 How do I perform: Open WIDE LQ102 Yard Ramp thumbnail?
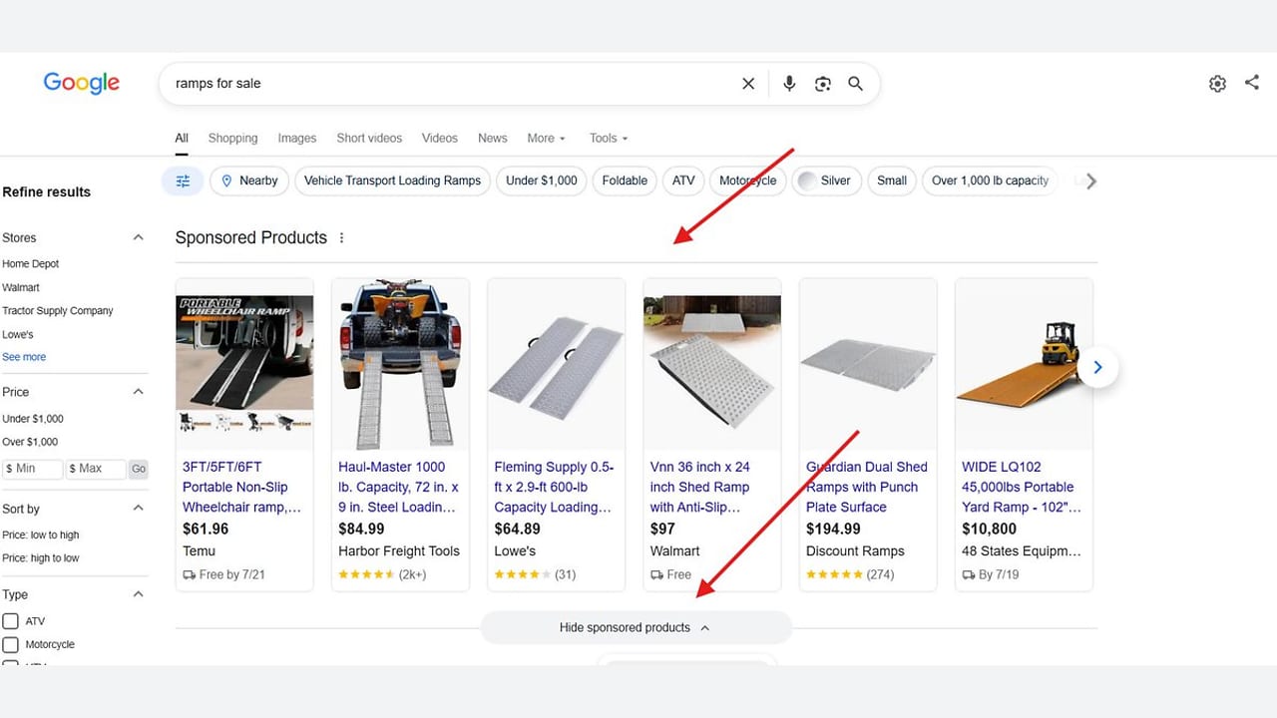click(1024, 364)
